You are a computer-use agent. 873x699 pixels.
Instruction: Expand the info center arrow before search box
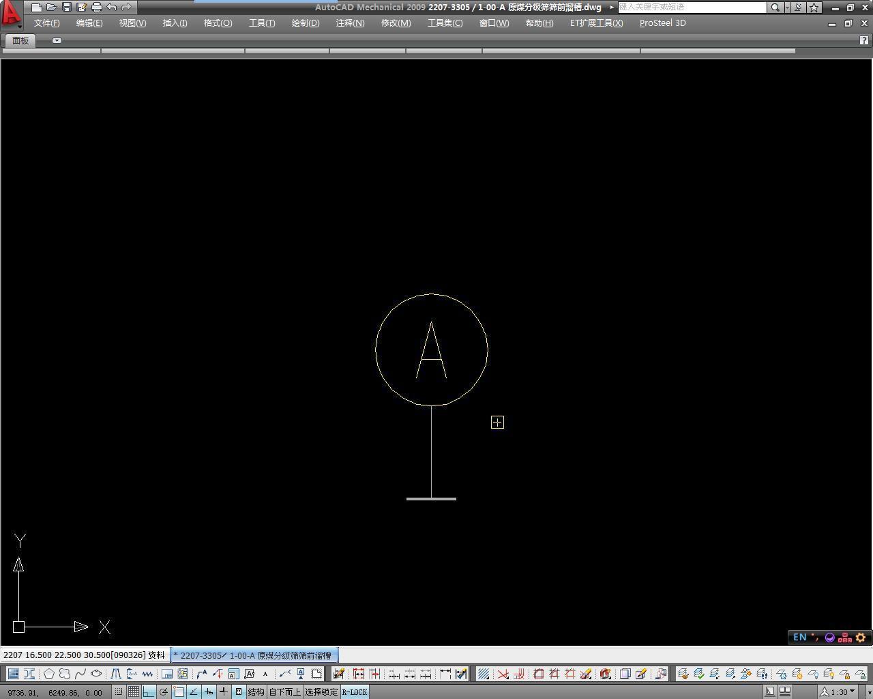(x=612, y=8)
